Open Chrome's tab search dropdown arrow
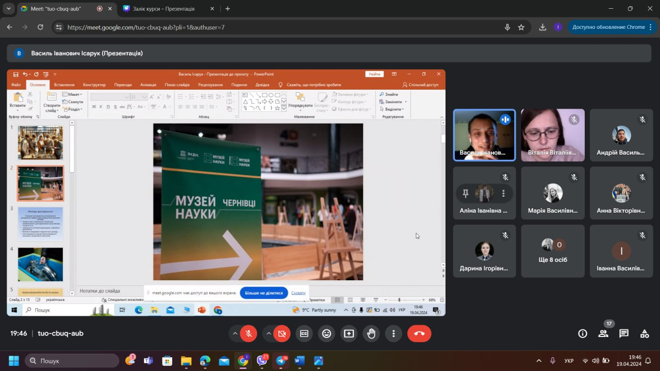The height and width of the screenshot is (371, 660). coord(8,9)
